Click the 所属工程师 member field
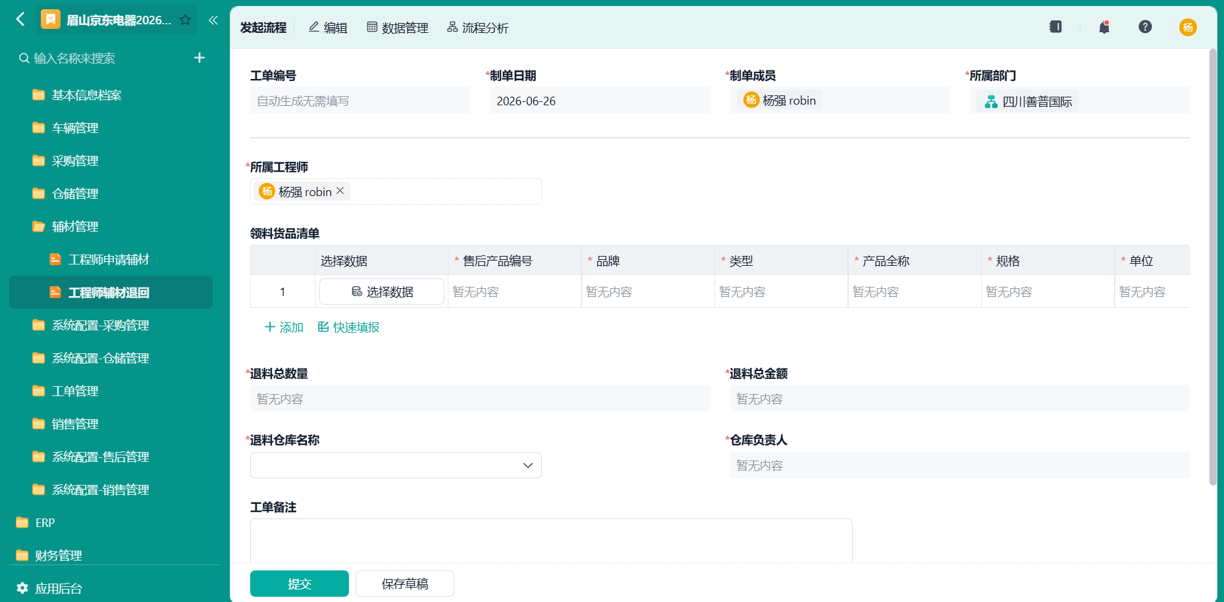Viewport: 1224px width, 602px height. pyautogui.click(x=396, y=191)
